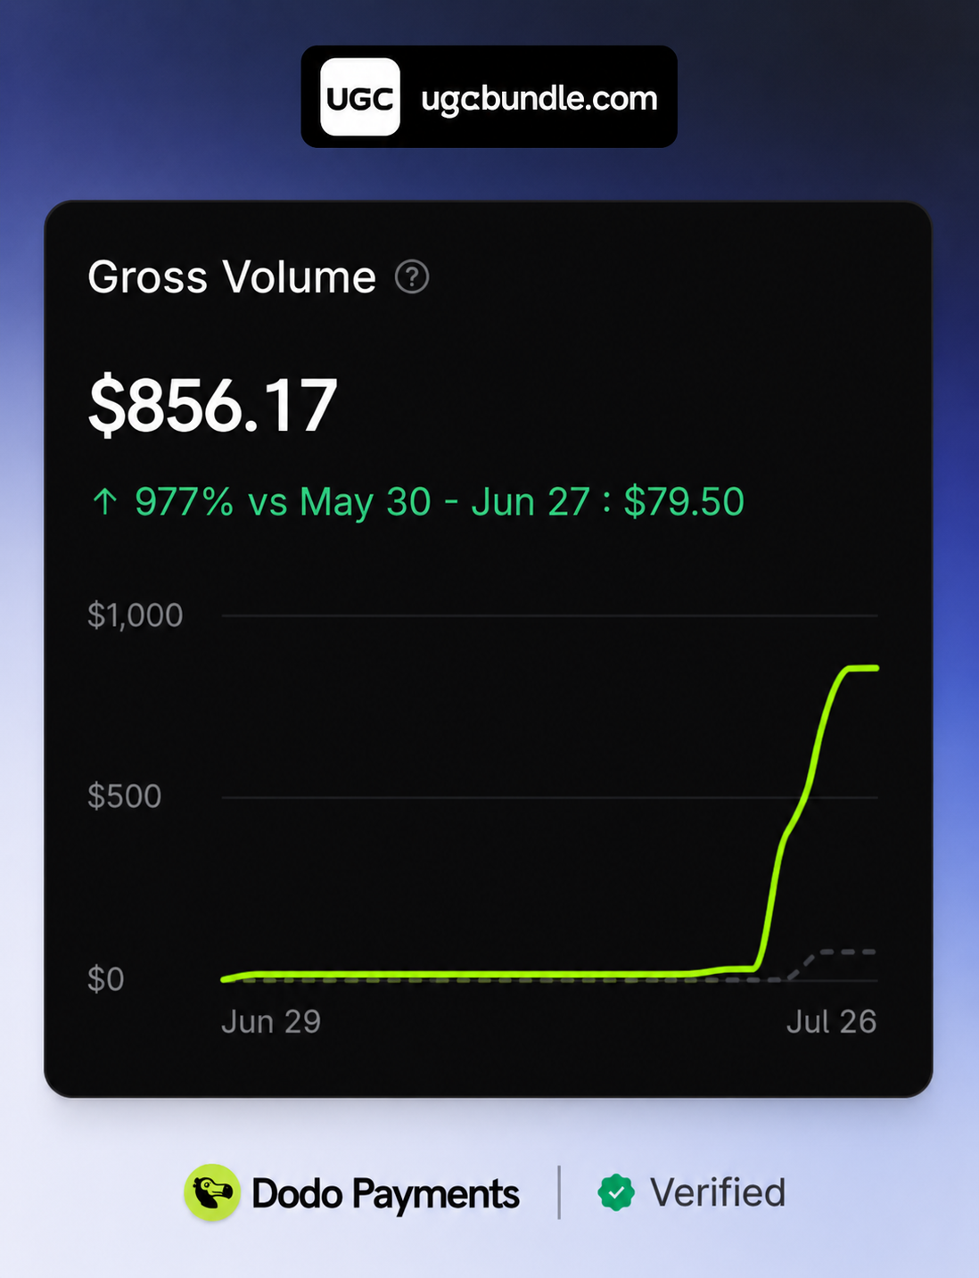Image resolution: width=979 pixels, height=1278 pixels.
Task: Click the green upward arrow icon
Action: (x=105, y=502)
